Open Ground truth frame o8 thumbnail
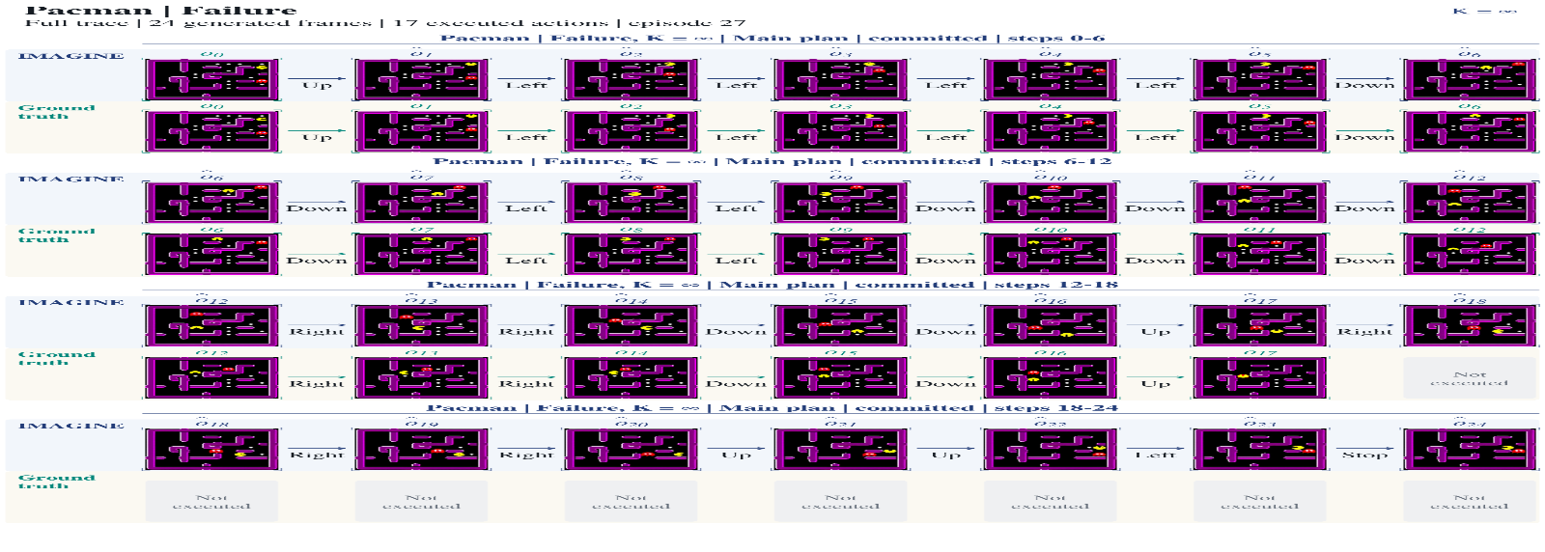 [632, 255]
